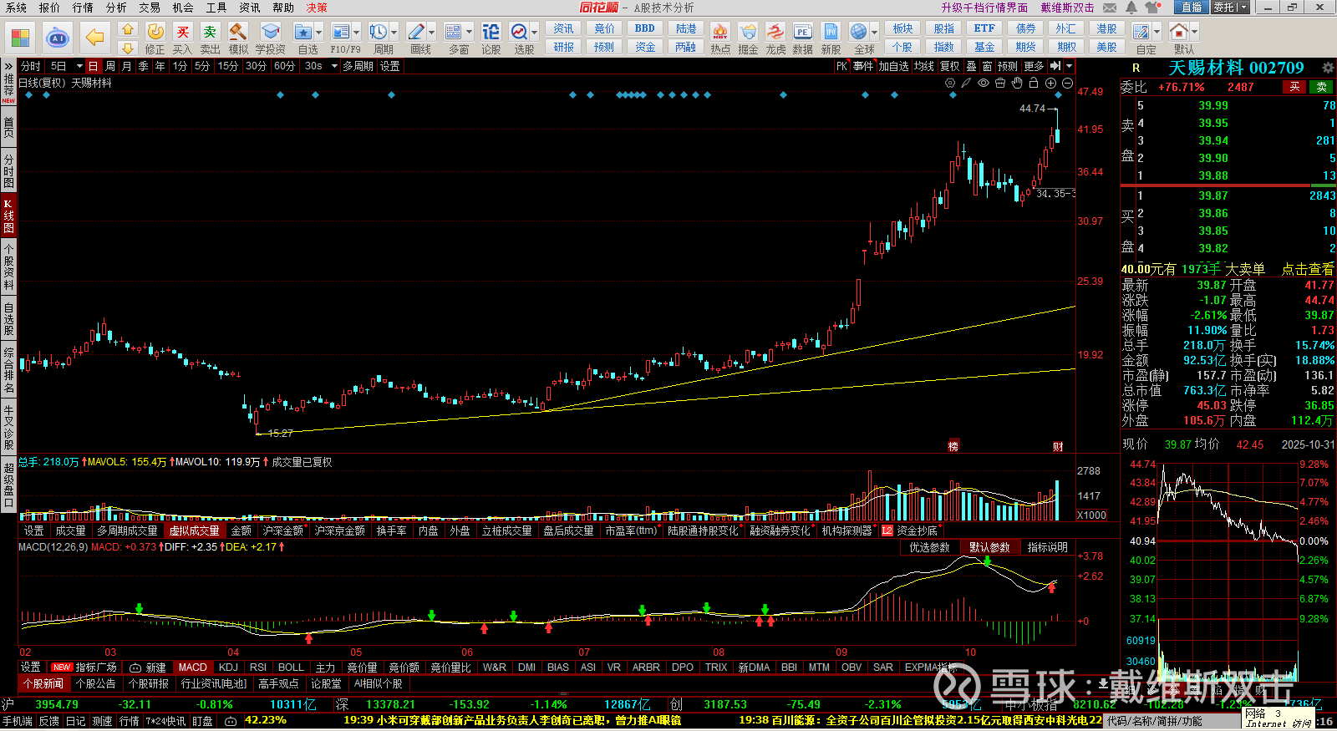1337x731 pixels.
Task: Click the 修正 refresh icon
Action: pyautogui.click(x=155, y=33)
